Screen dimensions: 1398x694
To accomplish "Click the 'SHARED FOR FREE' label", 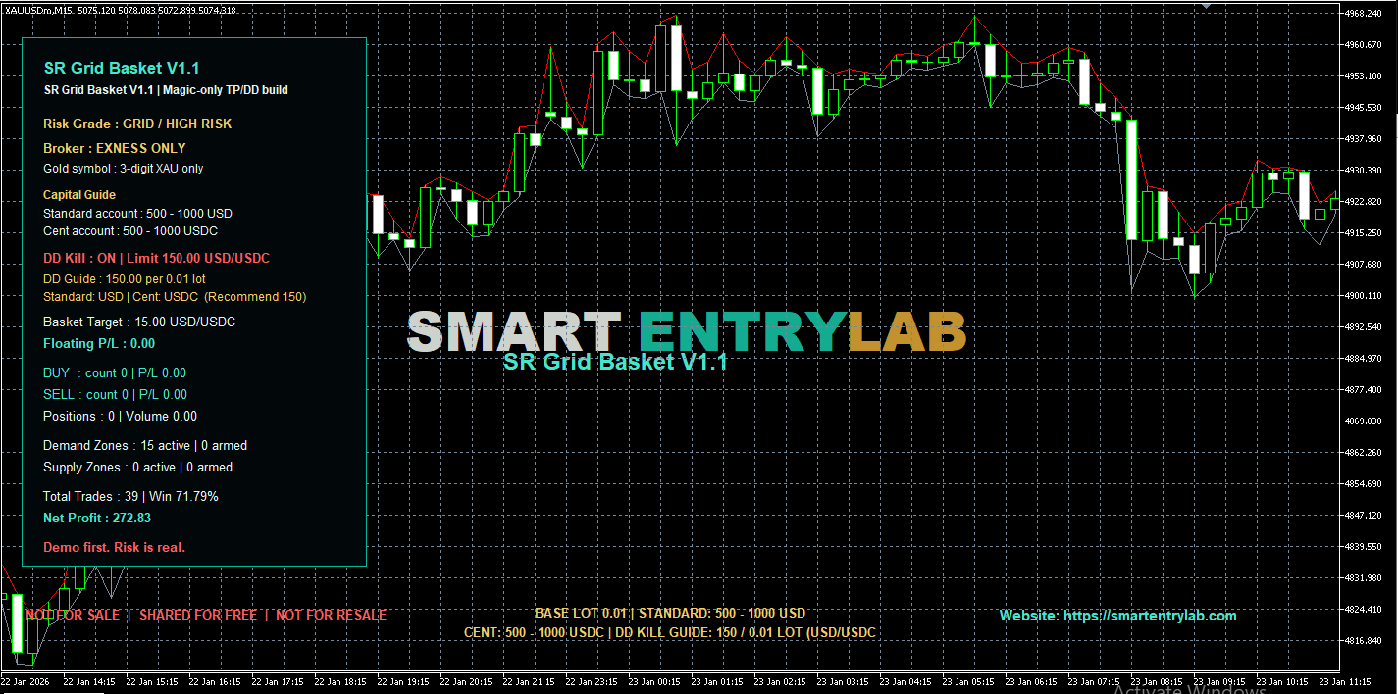I will tap(197, 616).
